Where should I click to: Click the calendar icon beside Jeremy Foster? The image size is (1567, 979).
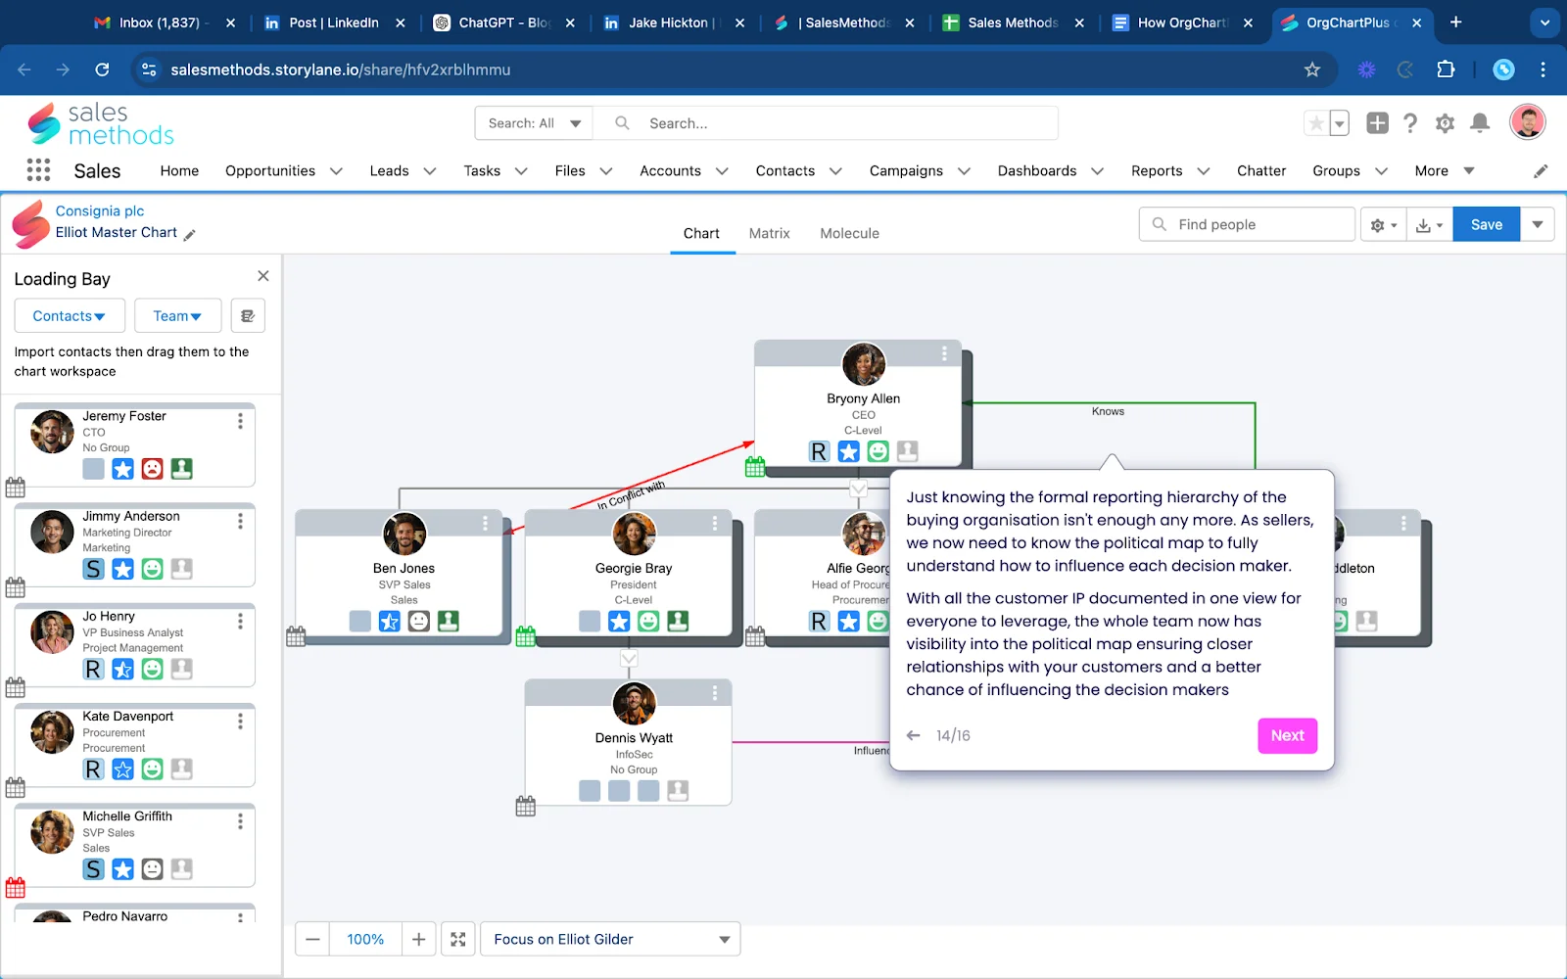point(16,487)
